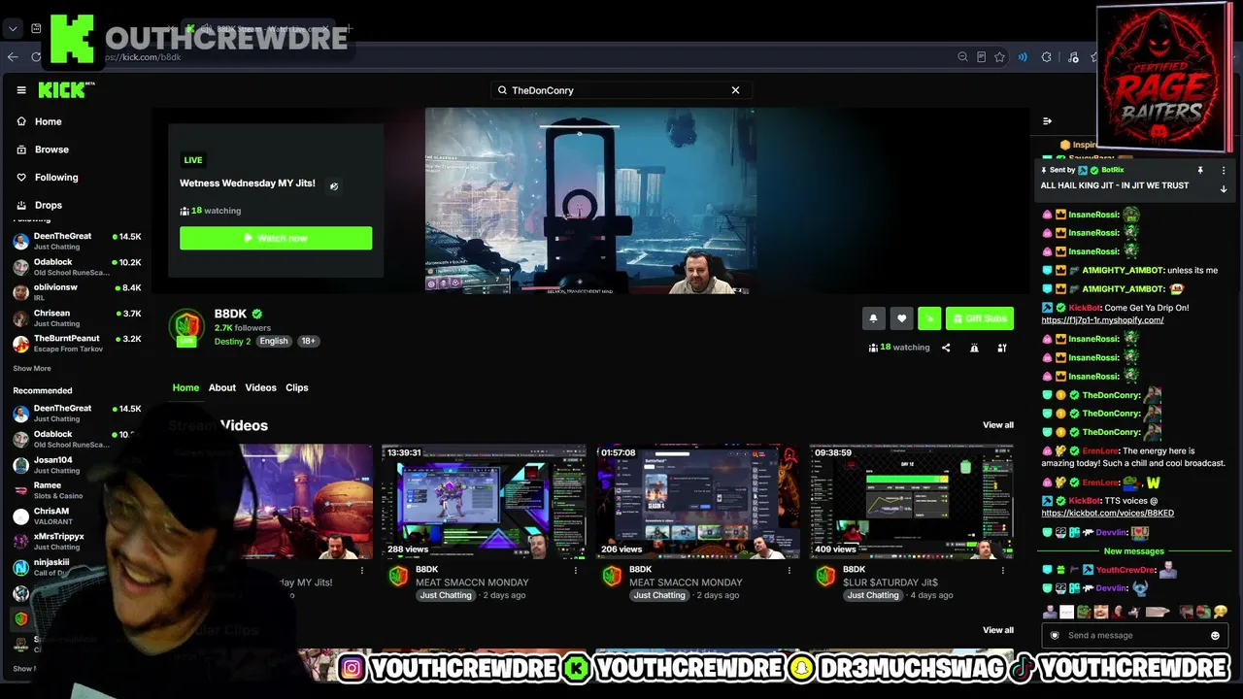1243x699 pixels.
Task: Click Just Chatting tag under 288 views video
Action: (x=446, y=595)
